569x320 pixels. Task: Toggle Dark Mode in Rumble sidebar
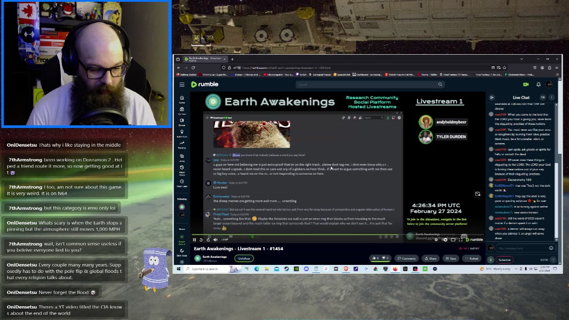[x=182, y=252]
